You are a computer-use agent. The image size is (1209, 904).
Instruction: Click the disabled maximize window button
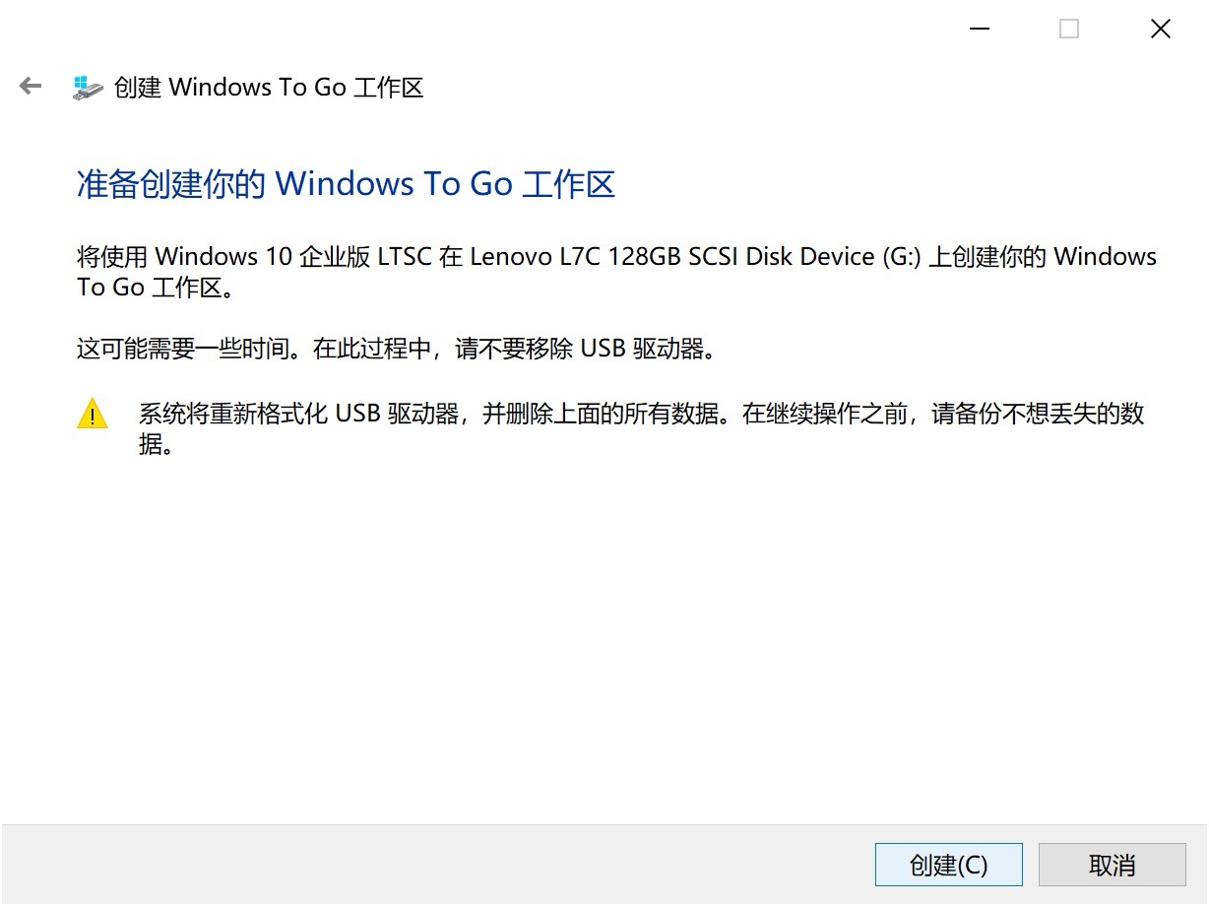[x=1069, y=30]
